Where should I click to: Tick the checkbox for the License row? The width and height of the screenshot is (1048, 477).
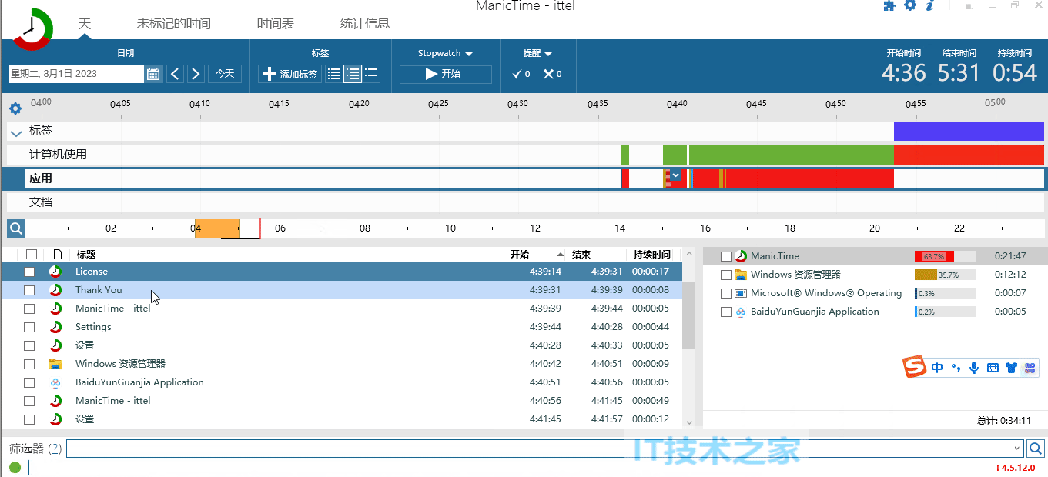click(x=29, y=272)
